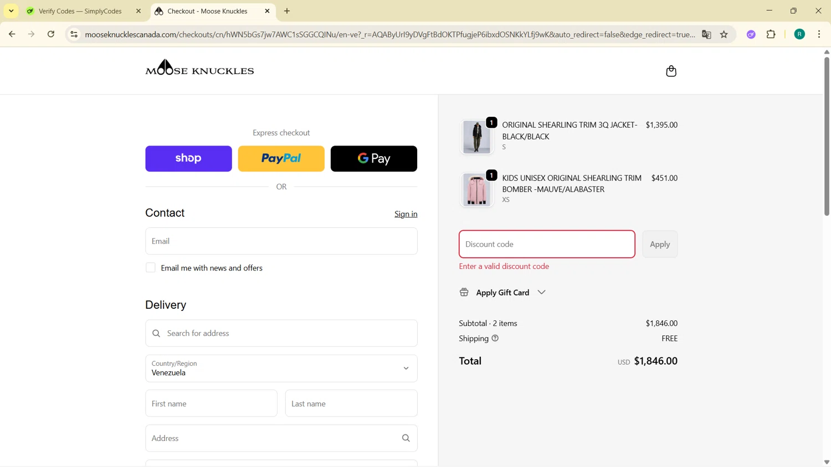This screenshot has width=831, height=467.
Task: Click the Shipping help question icon
Action: (495, 338)
